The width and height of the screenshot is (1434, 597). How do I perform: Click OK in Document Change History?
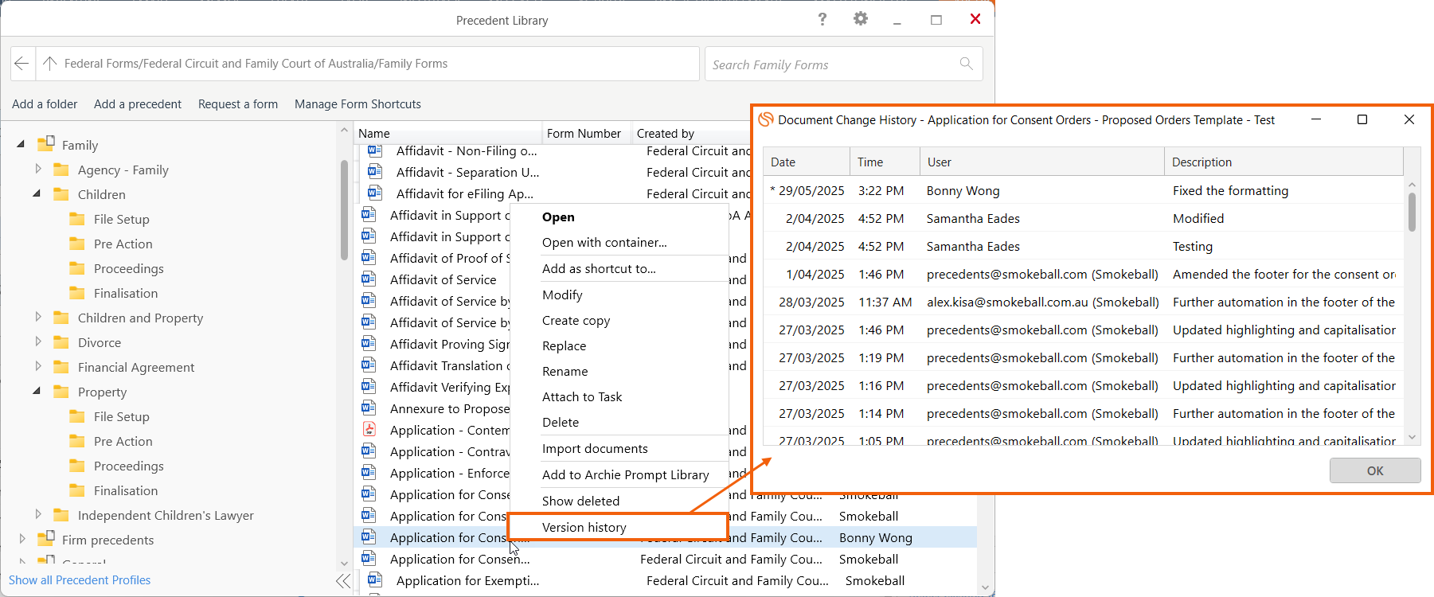(x=1375, y=470)
